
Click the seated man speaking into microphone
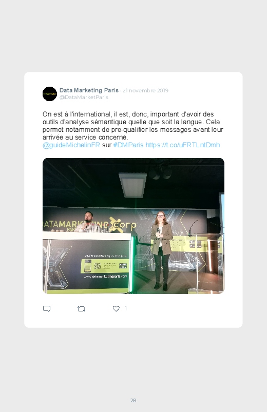pyautogui.click(x=88, y=222)
